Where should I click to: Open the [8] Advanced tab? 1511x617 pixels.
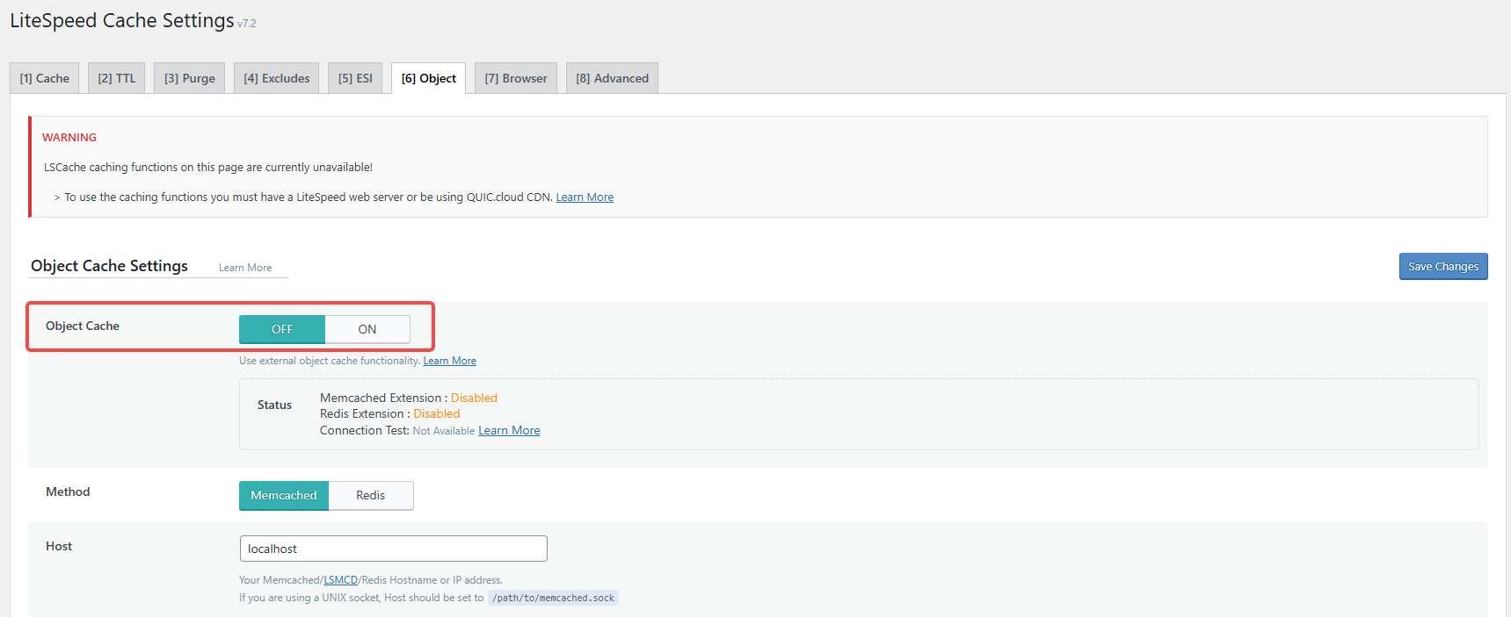coord(612,78)
